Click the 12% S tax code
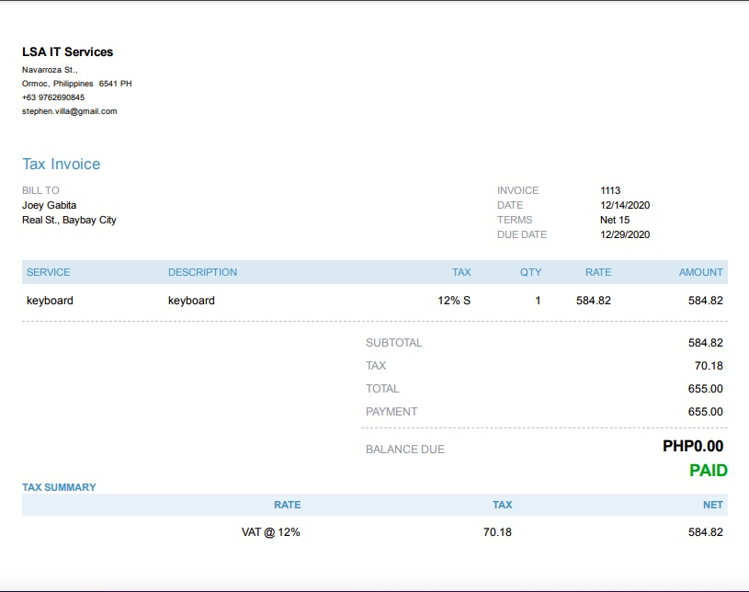This screenshot has width=749, height=592. [454, 301]
